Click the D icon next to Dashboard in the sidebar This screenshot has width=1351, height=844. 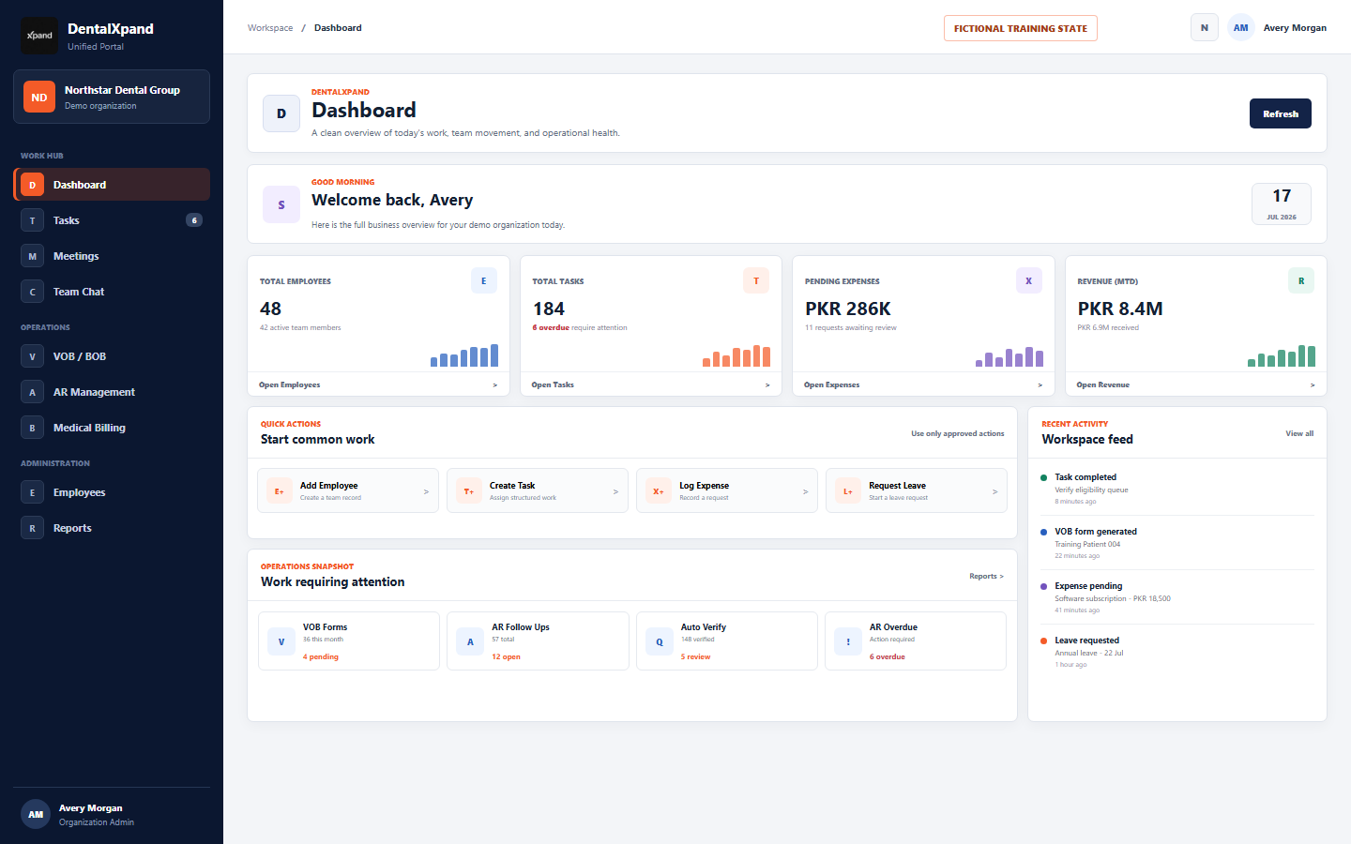[32, 185]
